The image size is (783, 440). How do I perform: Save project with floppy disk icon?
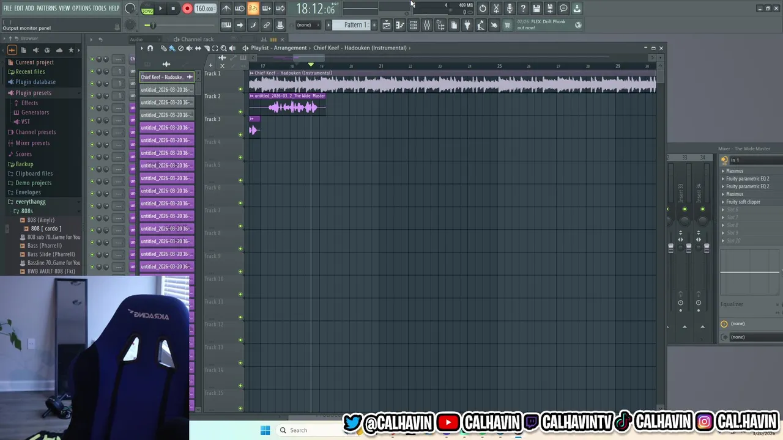tap(536, 9)
